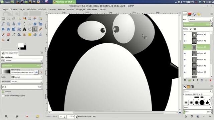Open layer mode Kip dropdown in layers panel

point(200,20)
